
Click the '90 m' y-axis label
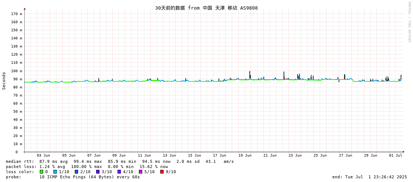(x=17, y=79)
